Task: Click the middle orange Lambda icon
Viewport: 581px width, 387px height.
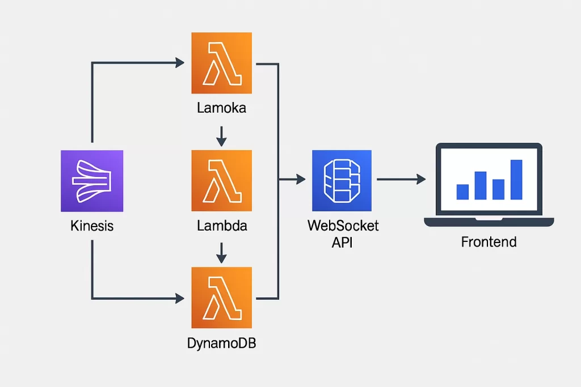Action: tap(222, 181)
